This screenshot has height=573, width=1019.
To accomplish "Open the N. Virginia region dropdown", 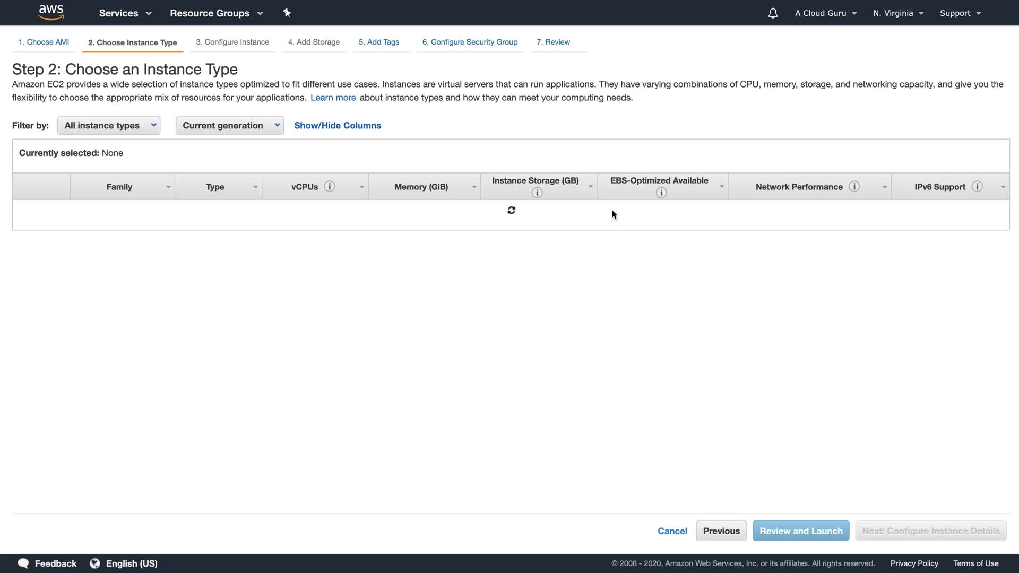I will [898, 13].
